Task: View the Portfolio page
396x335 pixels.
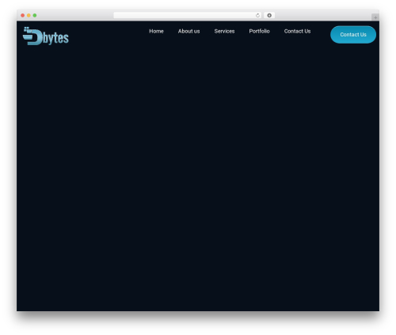Action: (x=259, y=31)
